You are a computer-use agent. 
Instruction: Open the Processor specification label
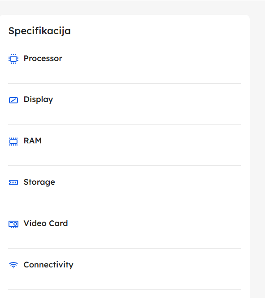coord(43,58)
